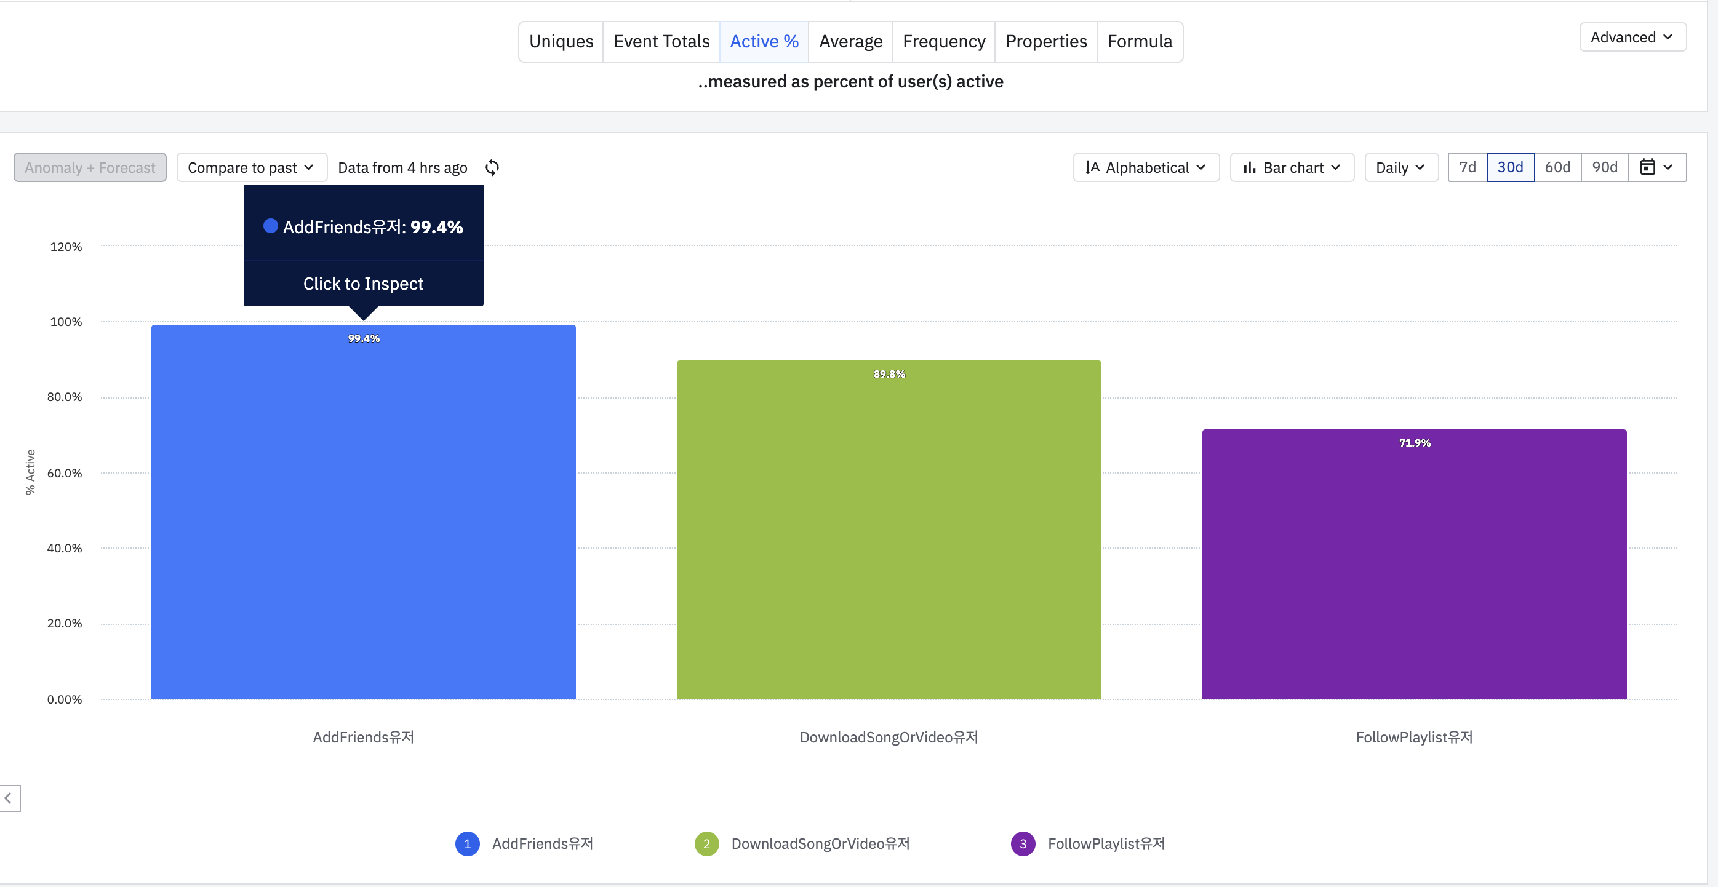The height and width of the screenshot is (887, 1718).
Task: Open the calendar date picker icon
Action: tap(1647, 167)
